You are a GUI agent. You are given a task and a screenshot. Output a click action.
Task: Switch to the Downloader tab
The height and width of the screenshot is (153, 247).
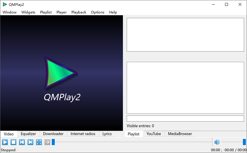click(x=53, y=134)
